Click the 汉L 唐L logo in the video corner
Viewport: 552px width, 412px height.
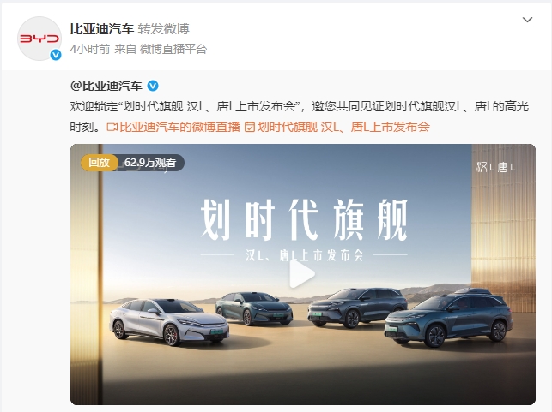pyautogui.click(x=495, y=167)
